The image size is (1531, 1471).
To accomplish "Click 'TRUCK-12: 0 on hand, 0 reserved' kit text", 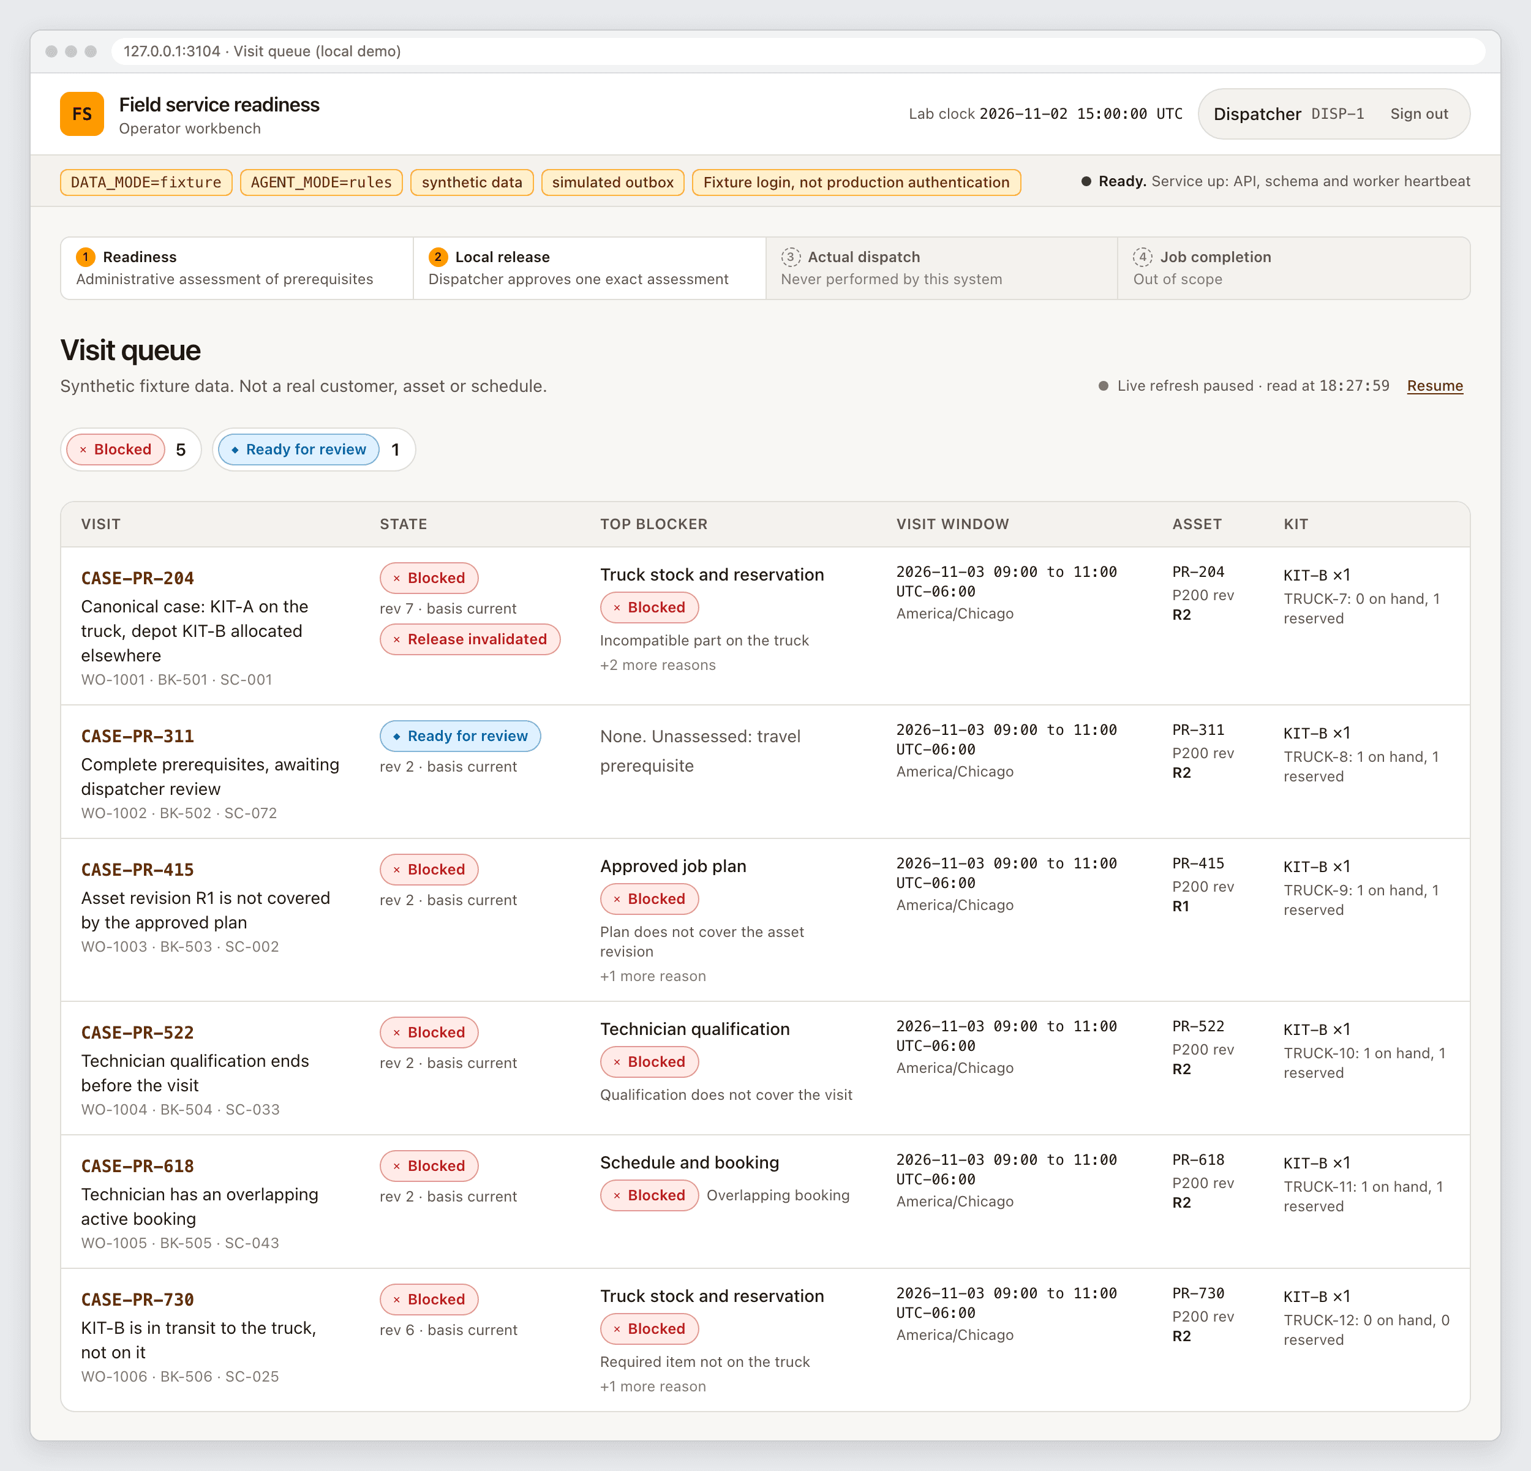I will tap(1367, 1330).
